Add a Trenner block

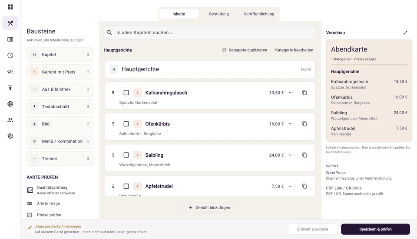(60, 158)
